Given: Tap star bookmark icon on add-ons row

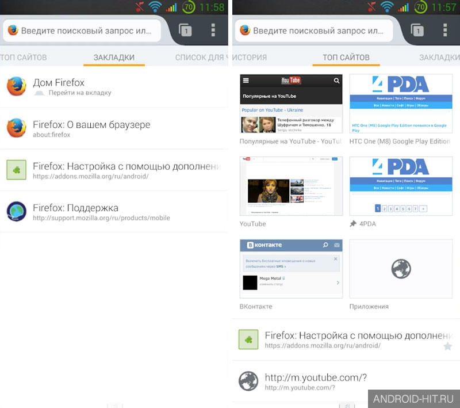Looking at the screenshot, I should (x=448, y=346).
